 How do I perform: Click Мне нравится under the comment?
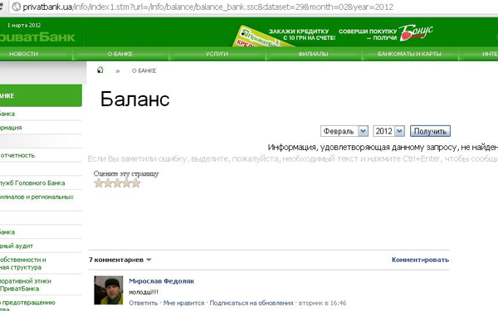pos(183,303)
